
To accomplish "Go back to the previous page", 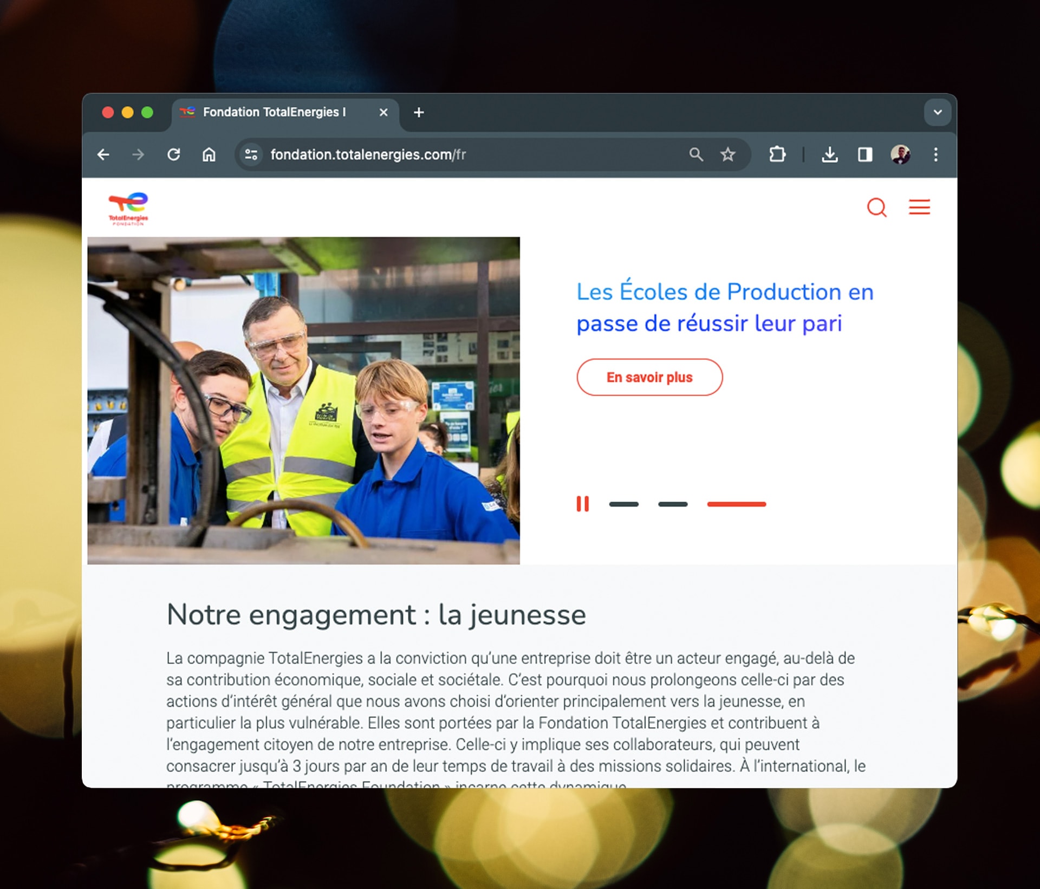I will tap(103, 155).
